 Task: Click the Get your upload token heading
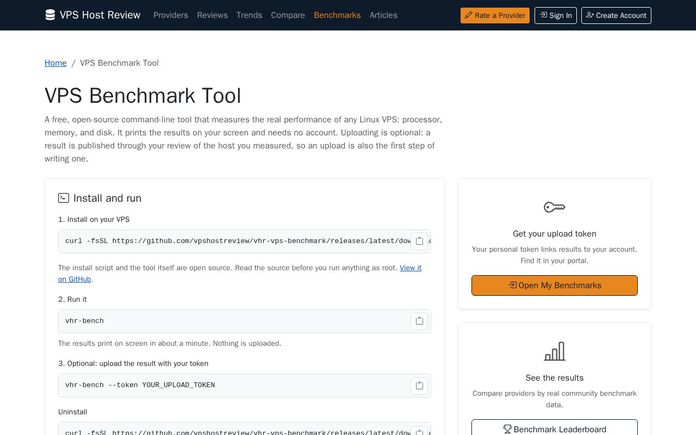(x=555, y=234)
